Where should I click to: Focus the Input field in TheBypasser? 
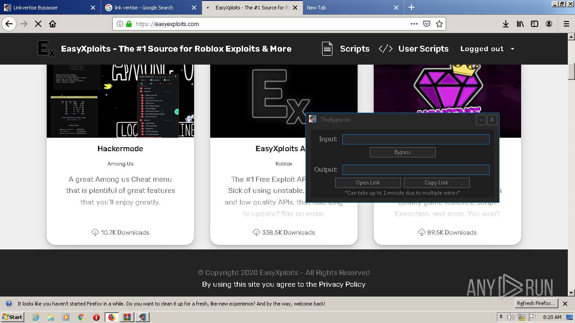tap(416, 140)
